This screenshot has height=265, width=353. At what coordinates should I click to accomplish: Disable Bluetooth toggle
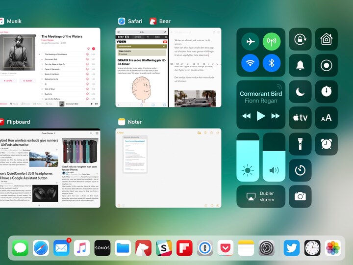click(272, 63)
